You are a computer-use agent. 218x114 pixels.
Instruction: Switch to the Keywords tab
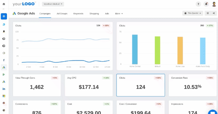pyautogui.click(x=78, y=14)
